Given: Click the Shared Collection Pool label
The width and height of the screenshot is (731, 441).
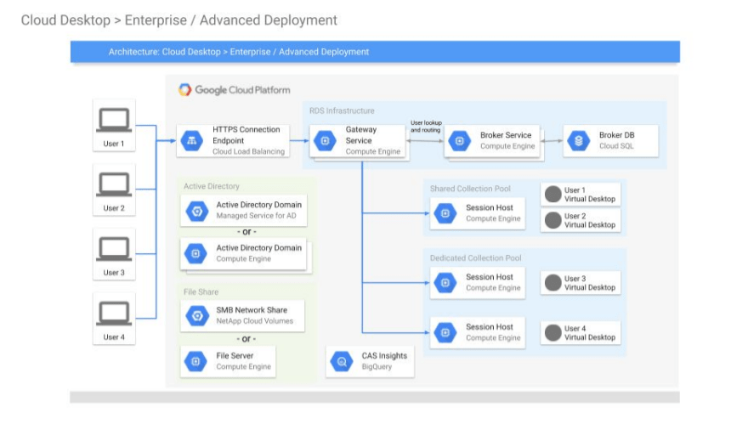Looking at the screenshot, I should coord(470,189).
